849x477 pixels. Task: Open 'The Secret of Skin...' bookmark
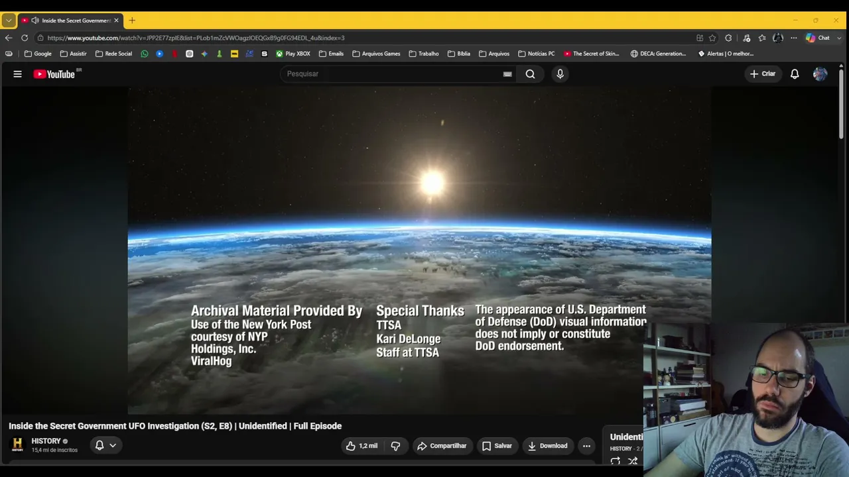pos(591,54)
